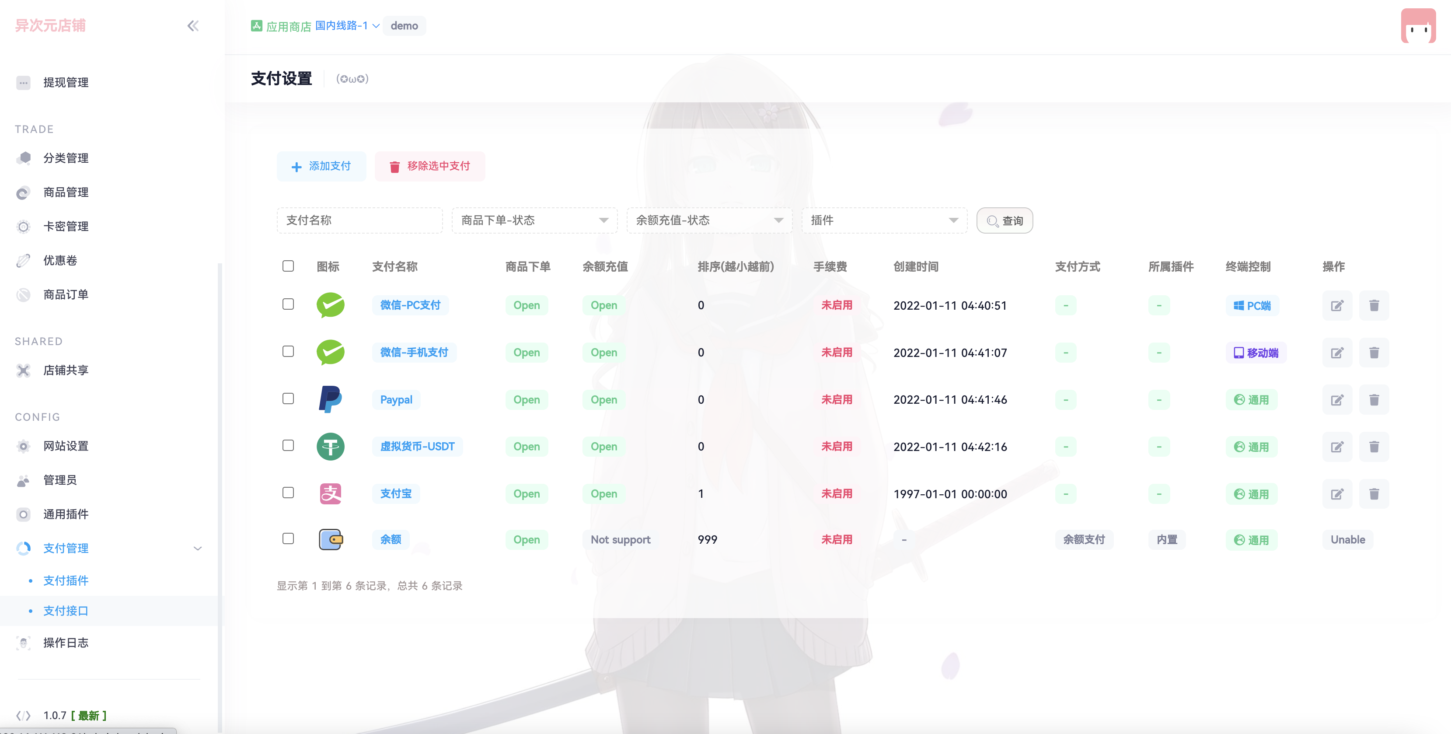
Task: Check the box for Paypal row
Action: [288, 399]
